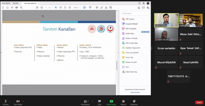Open the comment bubble tool
Viewport: 205px width, 106px height.
[x=97, y=8]
